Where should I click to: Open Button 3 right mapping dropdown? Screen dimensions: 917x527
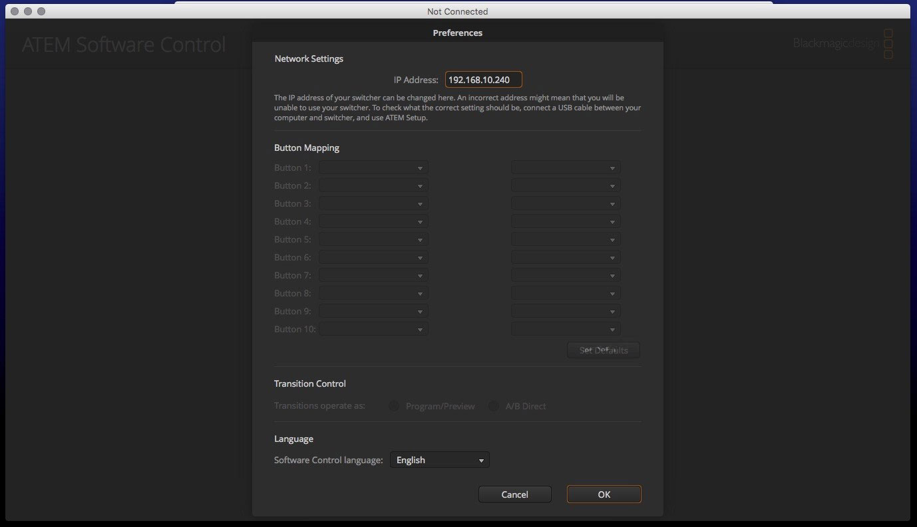566,204
